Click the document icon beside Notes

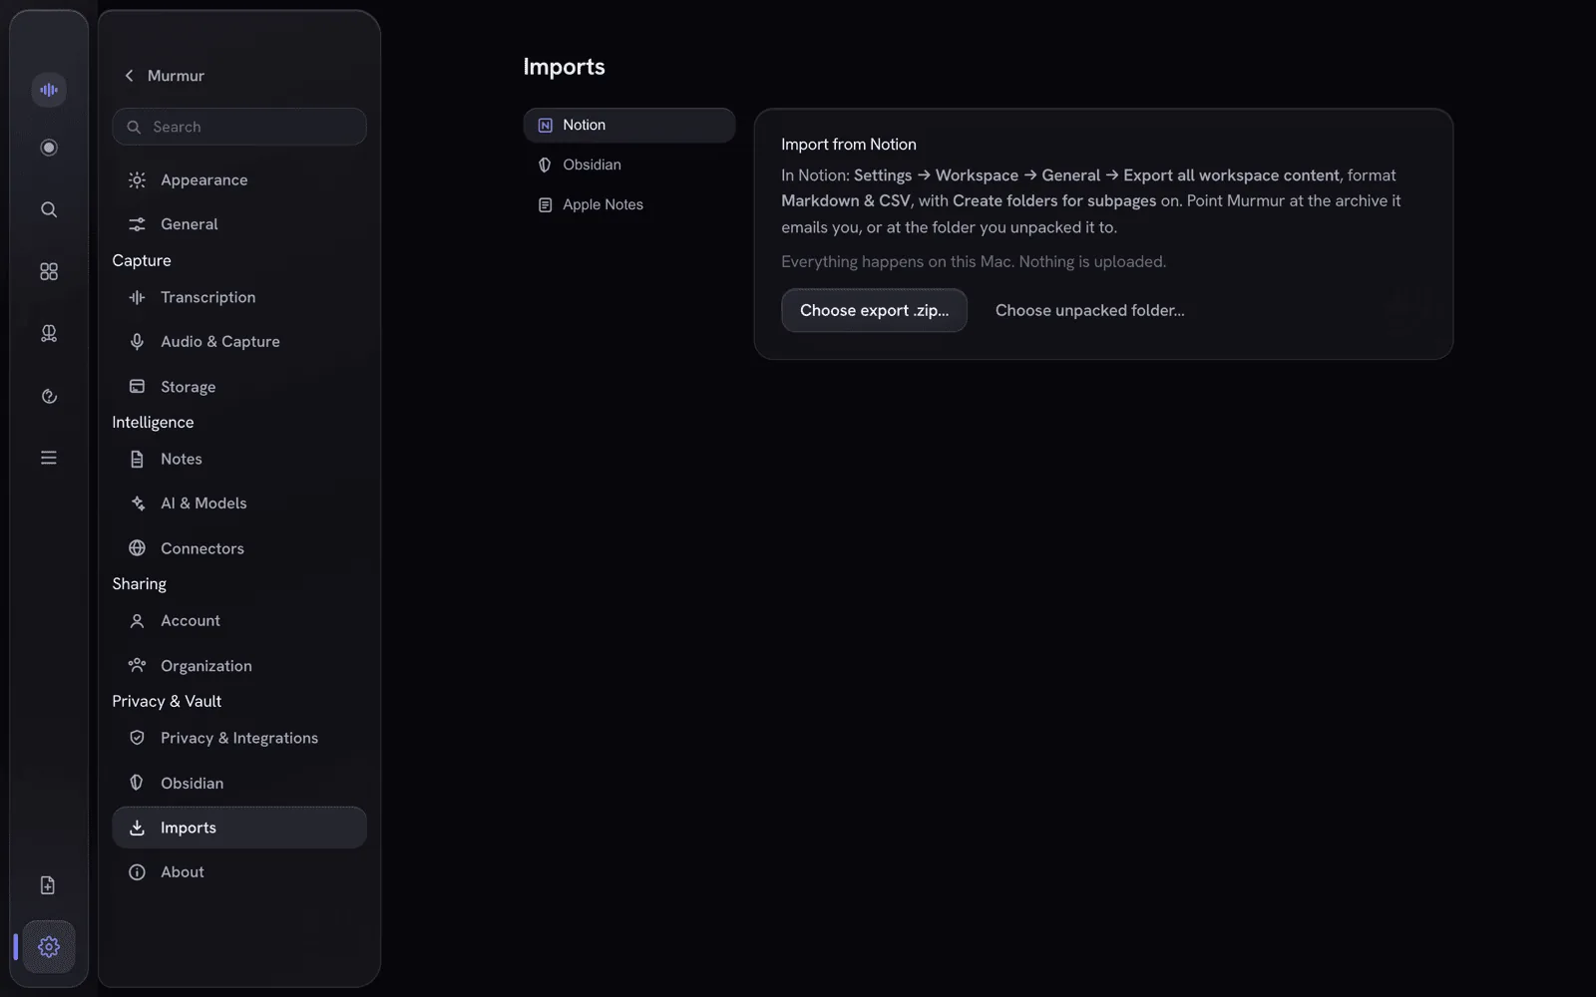138,459
